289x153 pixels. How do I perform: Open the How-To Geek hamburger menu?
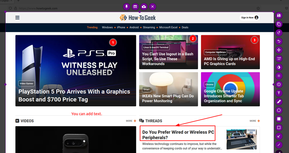pyautogui.click(x=17, y=18)
